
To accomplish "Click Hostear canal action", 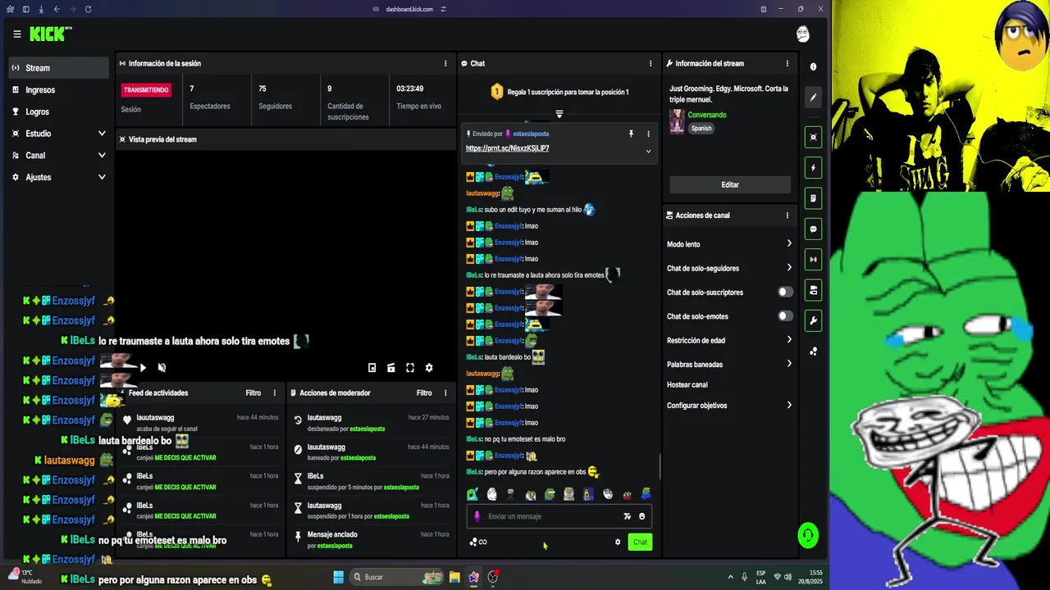I will pos(687,385).
